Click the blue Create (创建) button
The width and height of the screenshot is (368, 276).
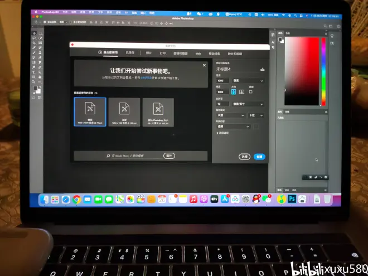[x=259, y=157]
